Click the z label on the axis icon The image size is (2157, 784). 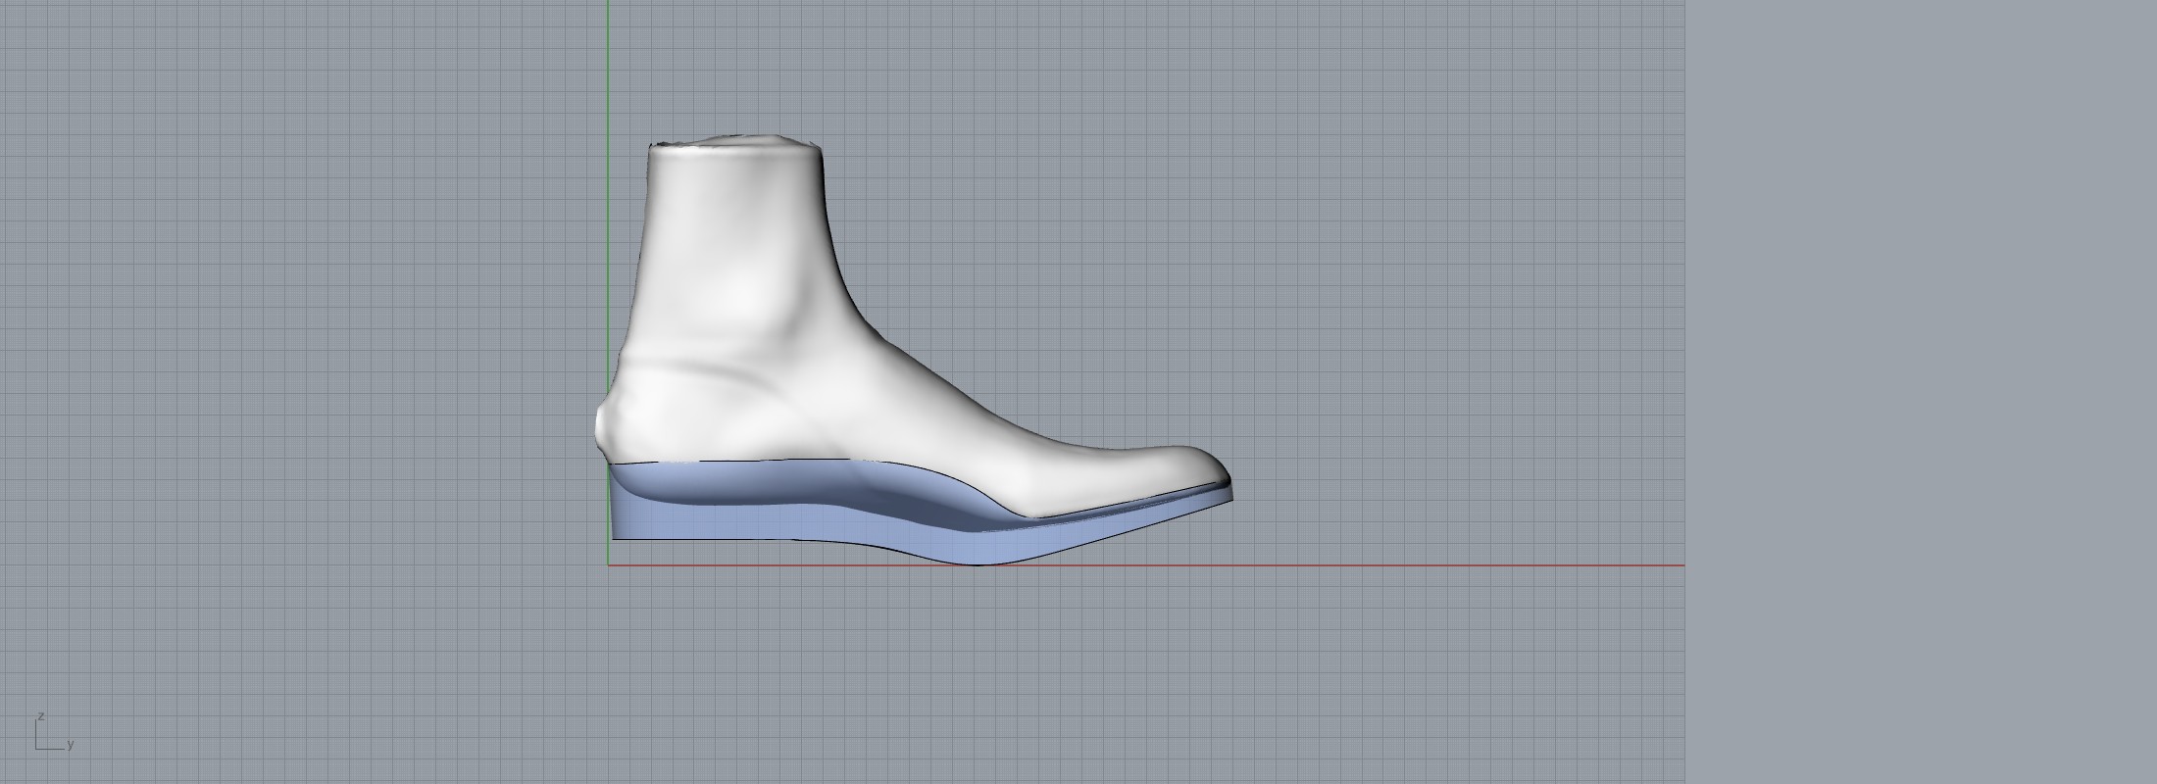41,716
